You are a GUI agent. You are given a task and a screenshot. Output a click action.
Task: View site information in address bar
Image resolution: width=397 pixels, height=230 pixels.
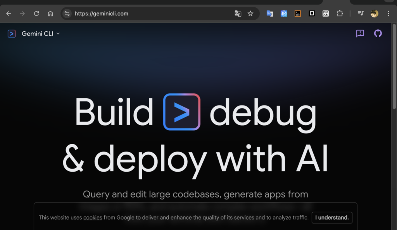[67, 14]
